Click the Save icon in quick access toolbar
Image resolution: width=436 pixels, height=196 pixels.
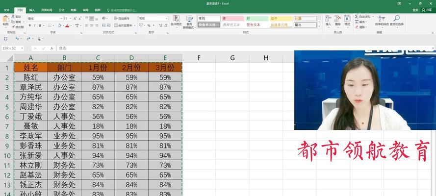pyautogui.click(x=5, y=39)
